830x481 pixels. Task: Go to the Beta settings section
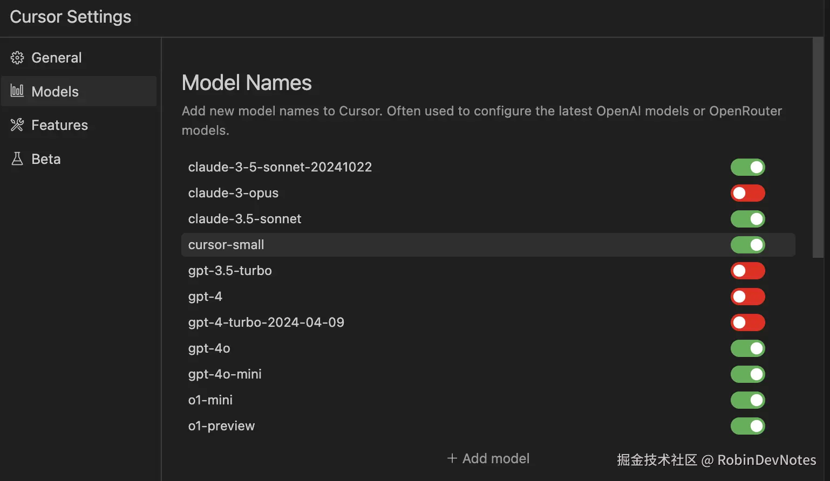(78, 159)
